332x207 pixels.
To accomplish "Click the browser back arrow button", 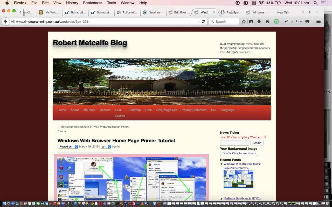I will 5,21.
